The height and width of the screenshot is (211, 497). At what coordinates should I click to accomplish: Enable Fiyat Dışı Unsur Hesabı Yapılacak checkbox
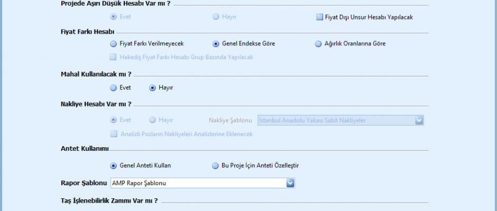319,17
